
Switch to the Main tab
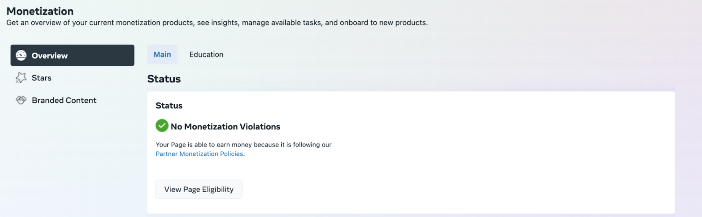(162, 54)
